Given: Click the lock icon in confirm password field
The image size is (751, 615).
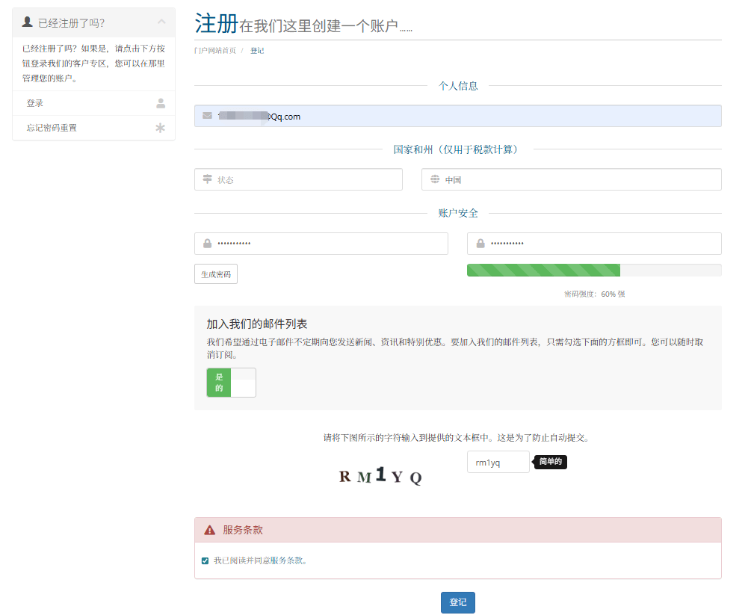Looking at the screenshot, I should pyautogui.click(x=480, y=244).
